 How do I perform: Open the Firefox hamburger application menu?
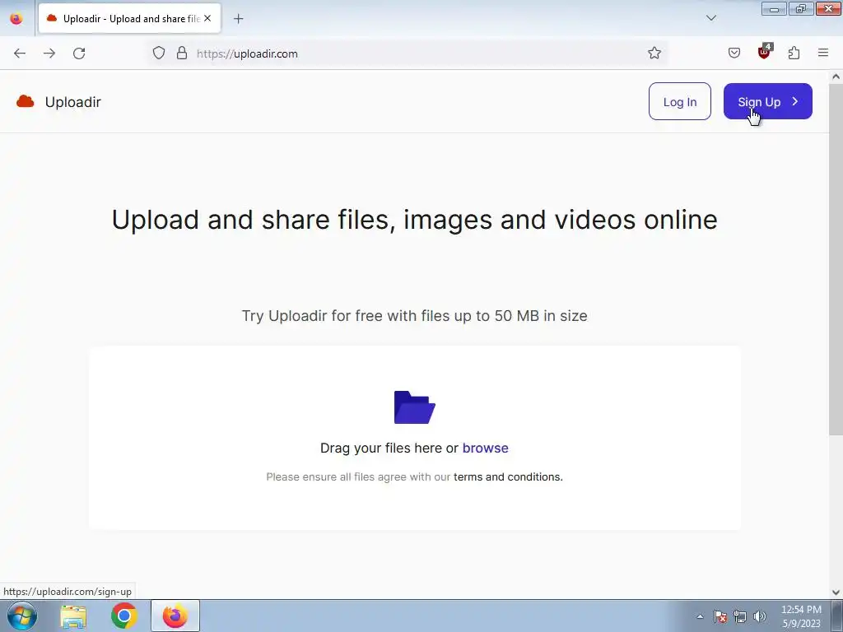coord(823,53)
